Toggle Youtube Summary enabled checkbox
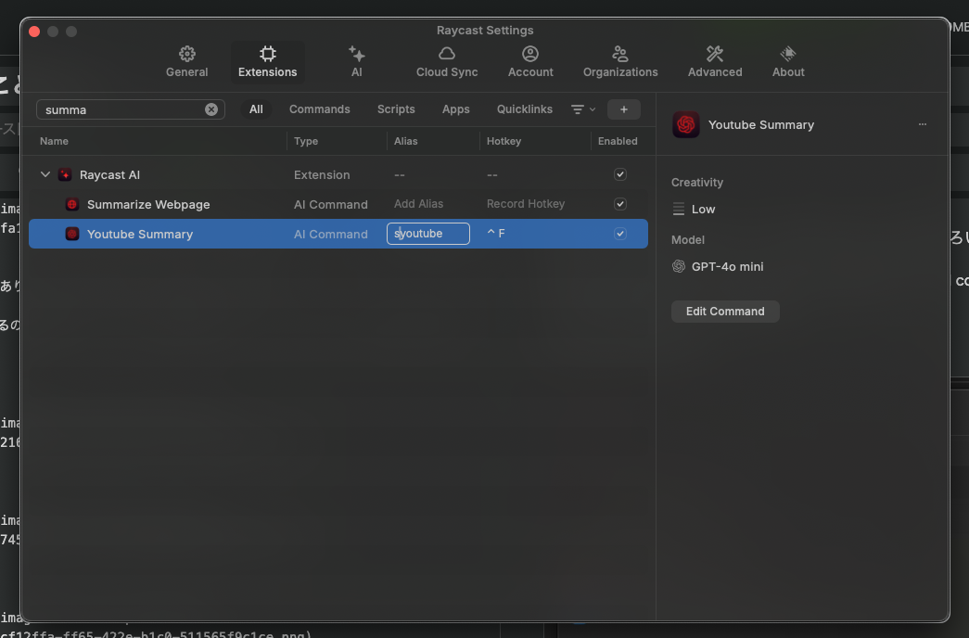 (x=619, y=234)
